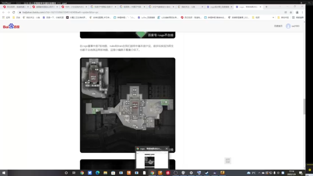Open Task View on taskbar
The width and height of the screenshot is (313, 176).
click(74, 173)
